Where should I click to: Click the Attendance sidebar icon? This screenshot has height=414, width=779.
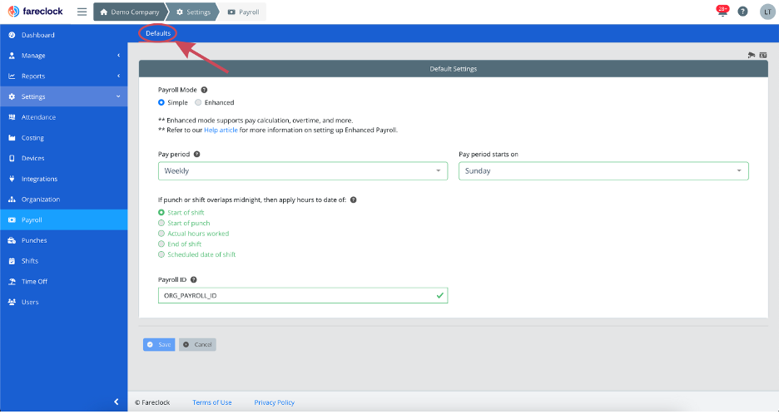click(x=12, y=117)
